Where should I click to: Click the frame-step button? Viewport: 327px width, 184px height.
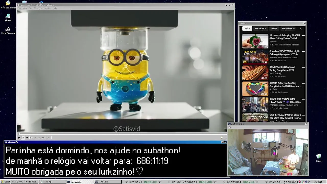48,137
